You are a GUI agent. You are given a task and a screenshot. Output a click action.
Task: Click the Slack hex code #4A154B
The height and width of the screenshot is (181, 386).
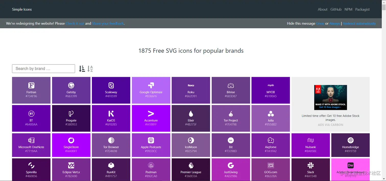[x=311, y=176]
